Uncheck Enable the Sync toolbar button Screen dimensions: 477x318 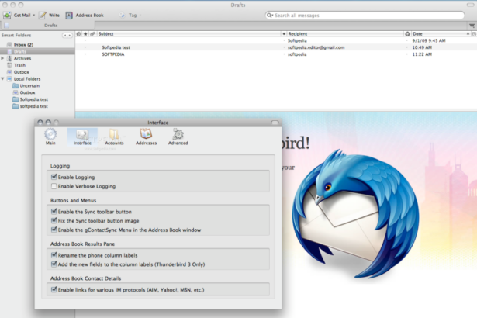pyautogui.click(x=54, y=211)
